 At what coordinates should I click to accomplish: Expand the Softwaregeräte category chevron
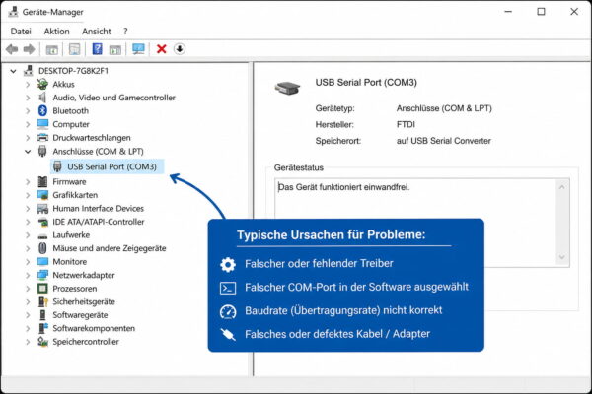[28, 315]
